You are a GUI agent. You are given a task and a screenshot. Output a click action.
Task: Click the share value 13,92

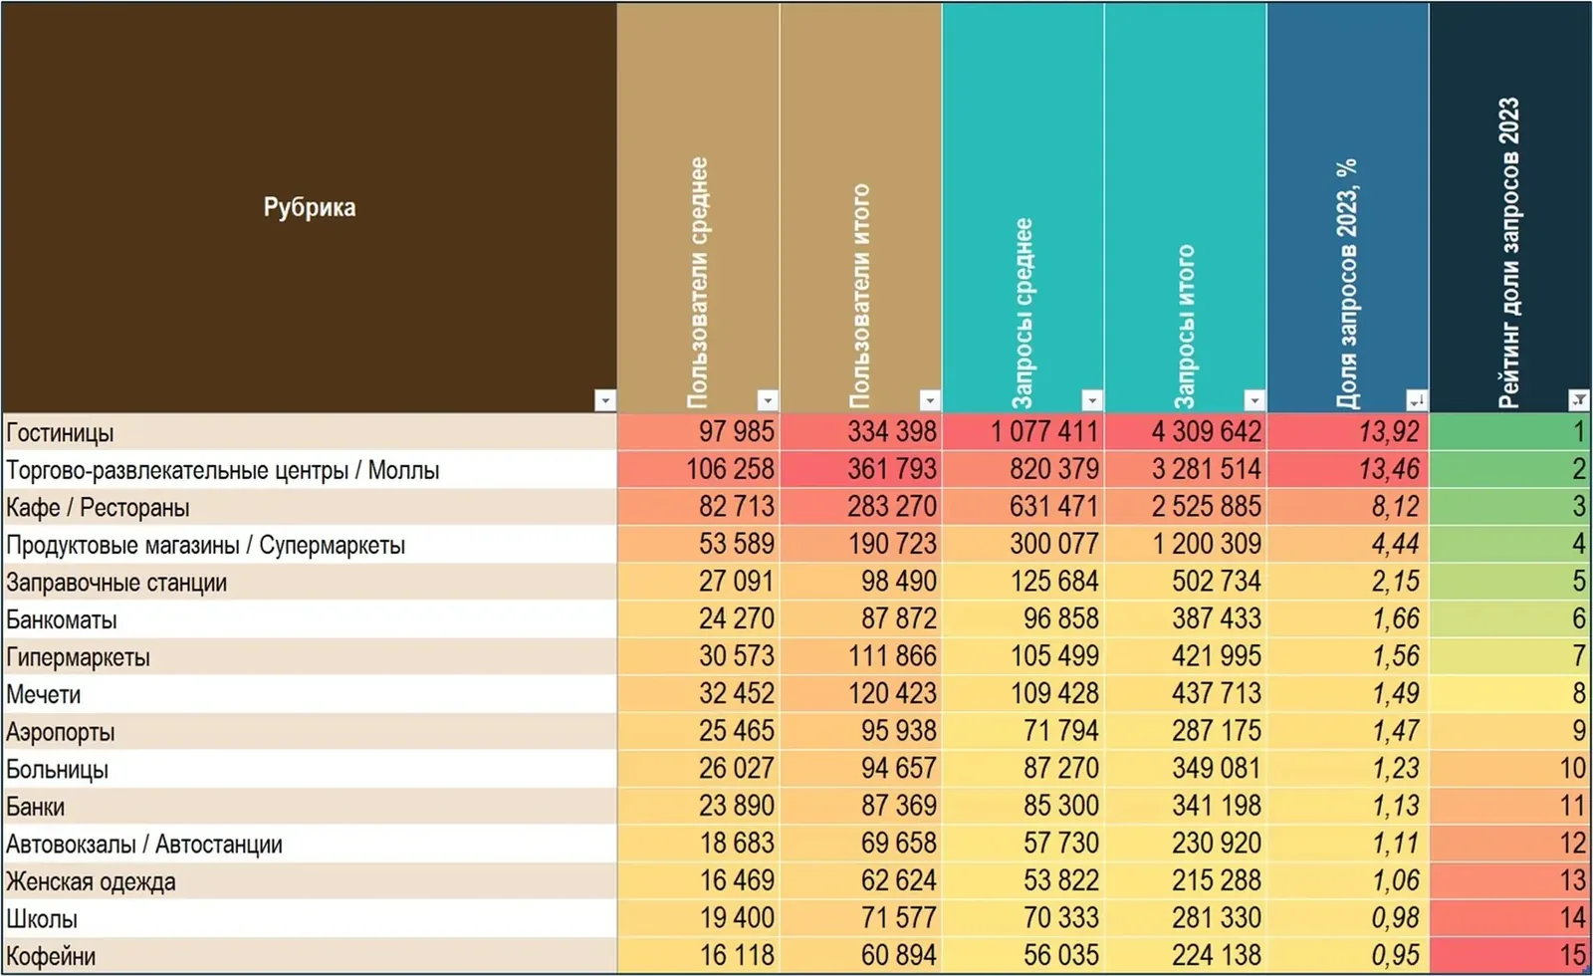pyautogui.click(x=1347, y=432)
